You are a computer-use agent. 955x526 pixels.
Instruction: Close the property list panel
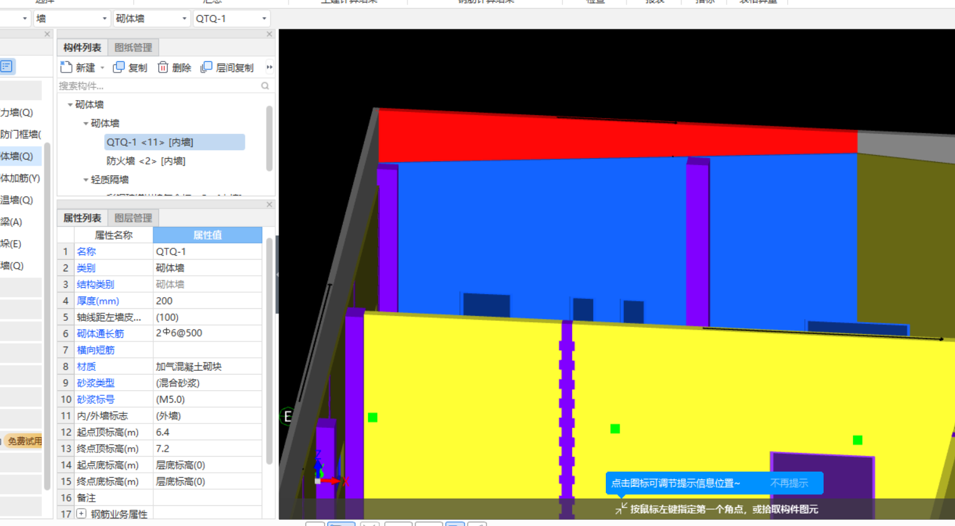point(269,205)
